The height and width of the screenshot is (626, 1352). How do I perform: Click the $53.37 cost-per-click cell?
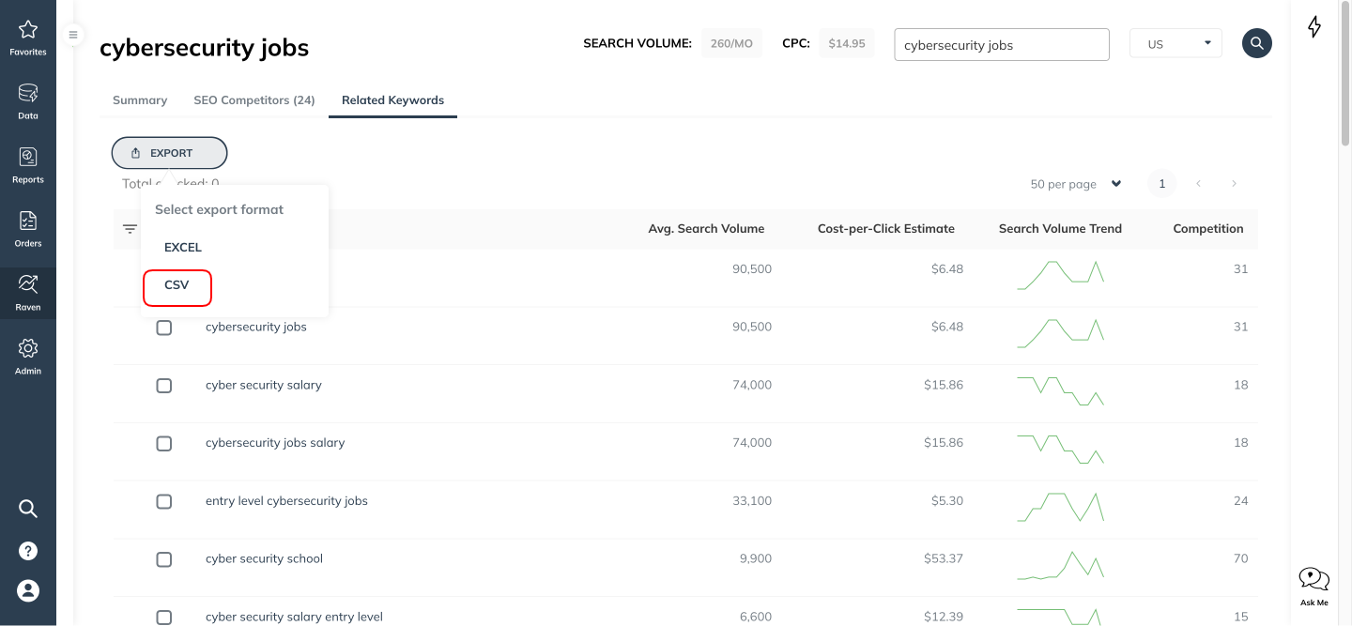pos(944,558)
